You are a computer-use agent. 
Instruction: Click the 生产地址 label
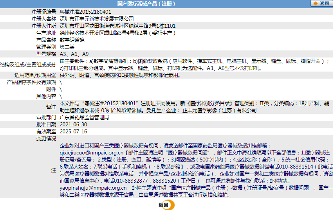tap(46, 33)
